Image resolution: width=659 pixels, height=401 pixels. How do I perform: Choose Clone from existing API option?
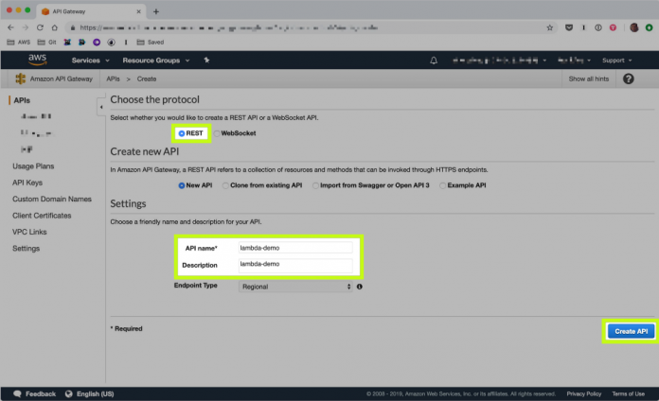point(225,185)
